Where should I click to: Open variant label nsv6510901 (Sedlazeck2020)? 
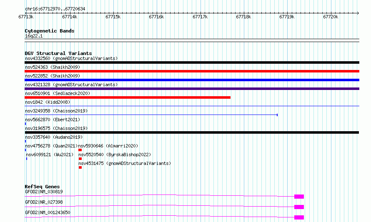(58, 93)
